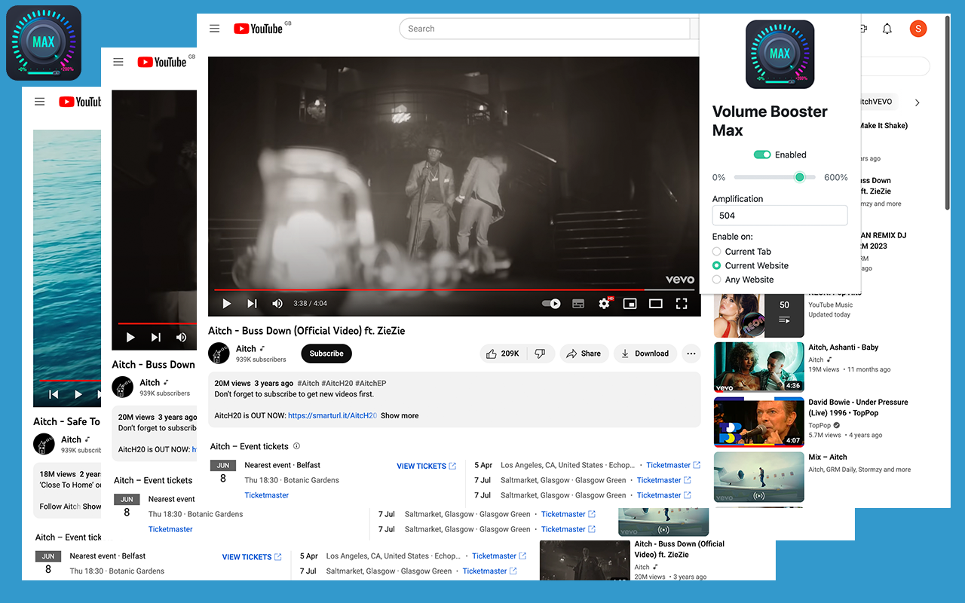Like the video showing 209K likes
The image size is (965, 603).
tap(502, 354)
